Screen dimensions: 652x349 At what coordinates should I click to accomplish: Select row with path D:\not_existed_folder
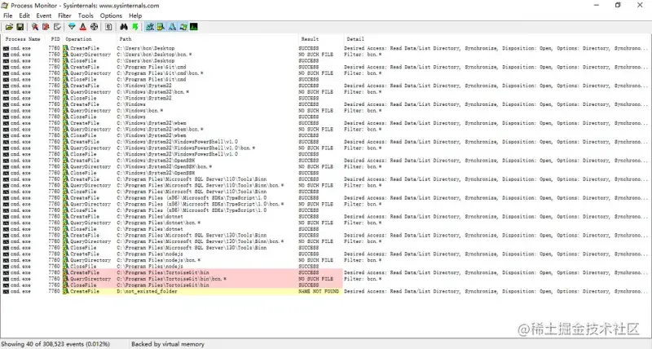pos(325,292)
